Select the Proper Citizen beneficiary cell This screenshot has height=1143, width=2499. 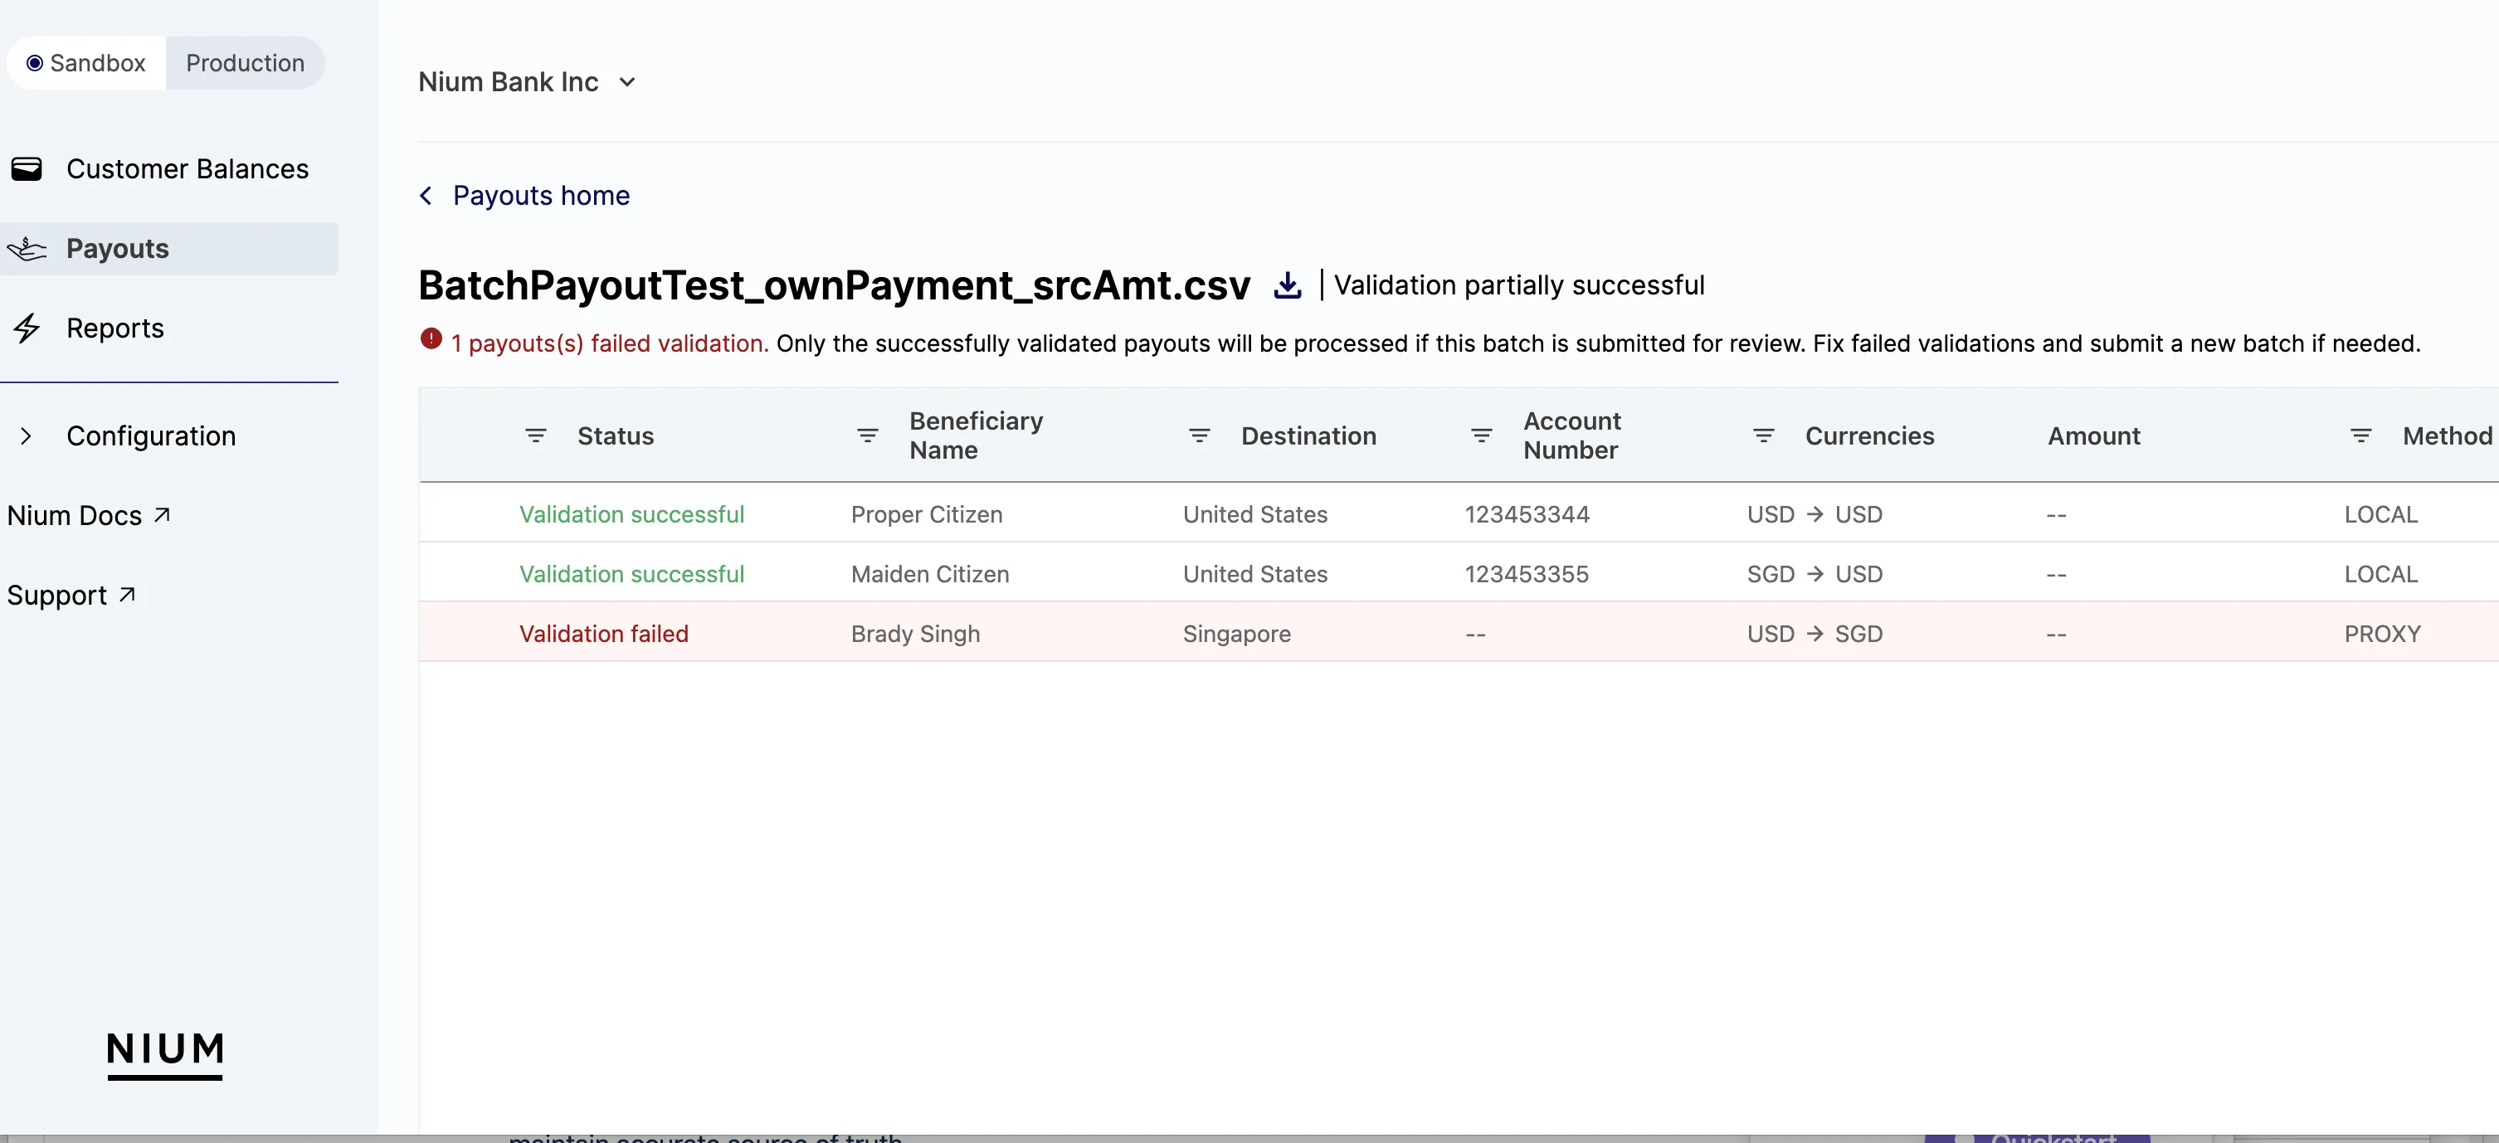tap(927, 515)
